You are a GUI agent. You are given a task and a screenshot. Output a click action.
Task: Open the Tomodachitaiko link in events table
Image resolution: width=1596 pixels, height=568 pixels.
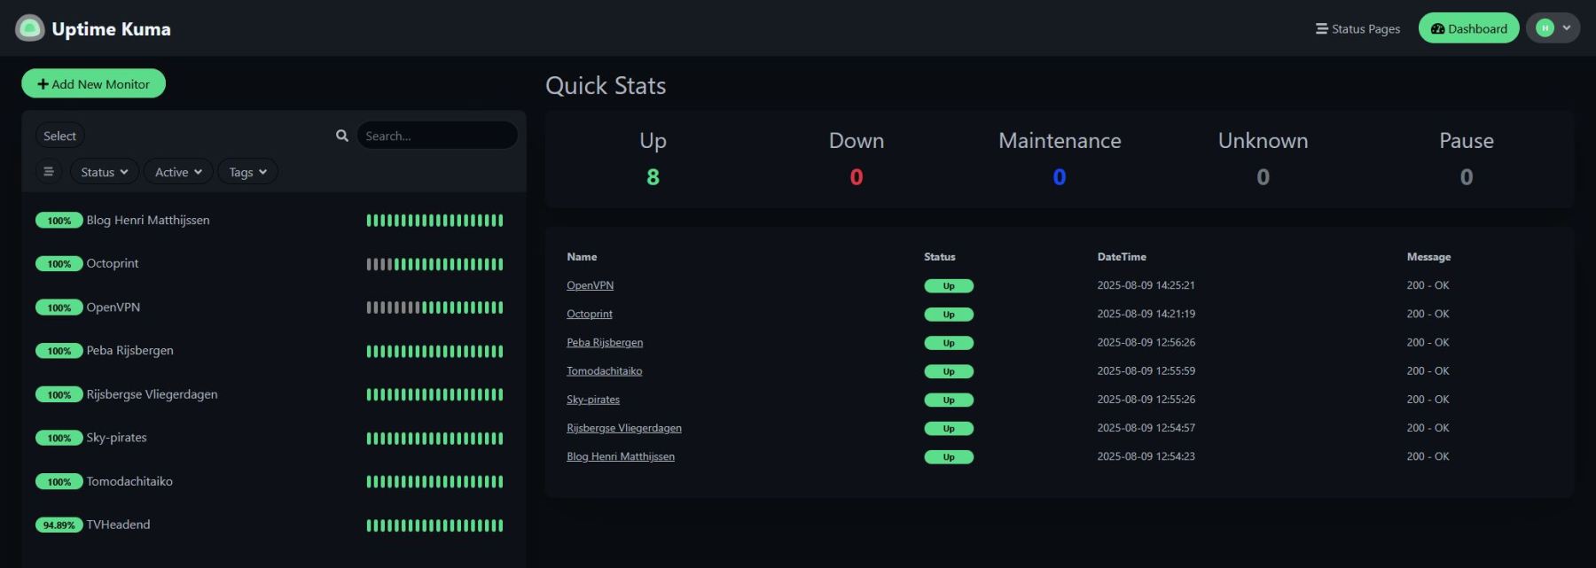tap(604, 371)
